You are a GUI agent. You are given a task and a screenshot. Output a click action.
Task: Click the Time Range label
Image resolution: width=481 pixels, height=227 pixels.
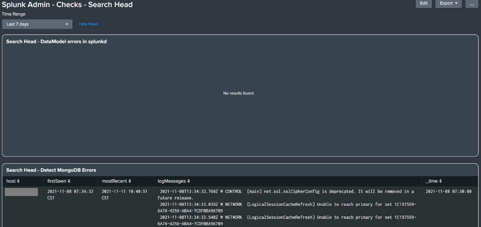coord(14,14)
